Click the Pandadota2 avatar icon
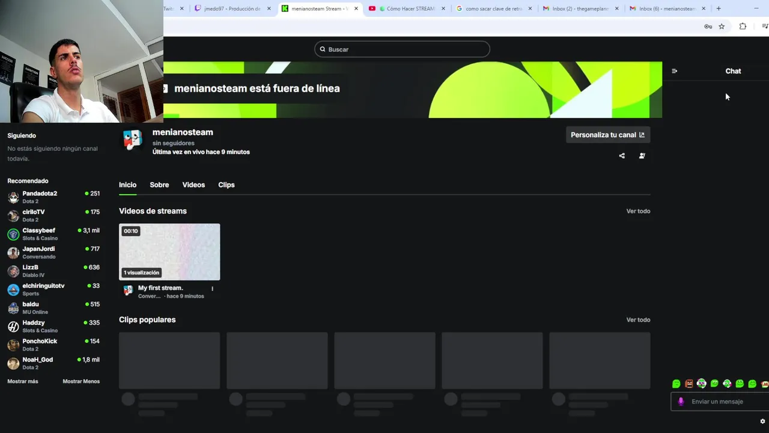Image resolution: width=769 pixels, height=433 pixels. pos(13,197)
